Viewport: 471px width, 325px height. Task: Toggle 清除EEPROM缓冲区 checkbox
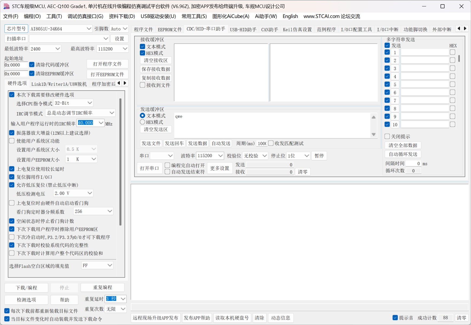(x=32, y=73)
